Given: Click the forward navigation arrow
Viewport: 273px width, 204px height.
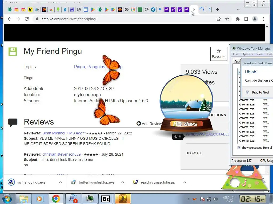Looking at the screenshot, I should pos(18,19).
